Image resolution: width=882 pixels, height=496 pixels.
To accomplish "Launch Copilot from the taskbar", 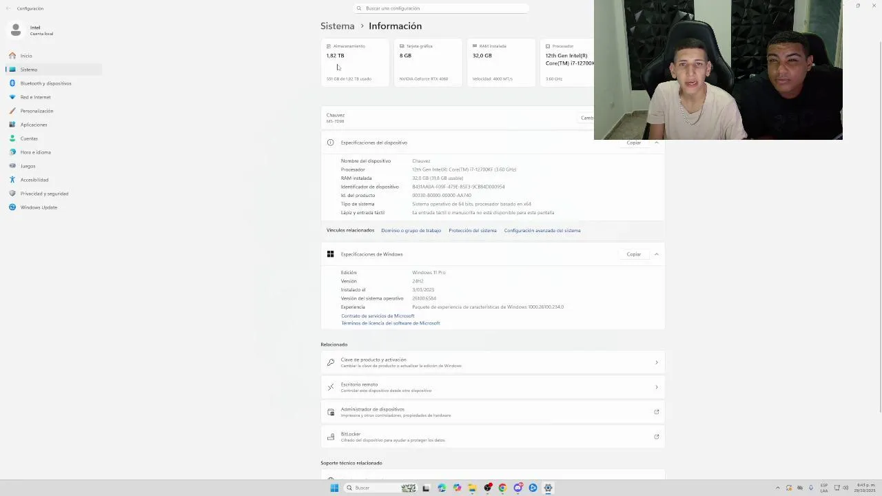I will coord(457,488).
